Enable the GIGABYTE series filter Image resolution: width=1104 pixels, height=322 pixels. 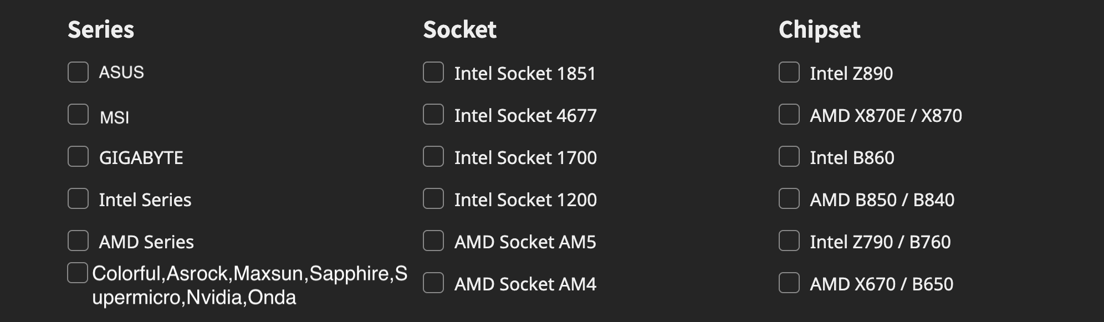coord(78,157)
